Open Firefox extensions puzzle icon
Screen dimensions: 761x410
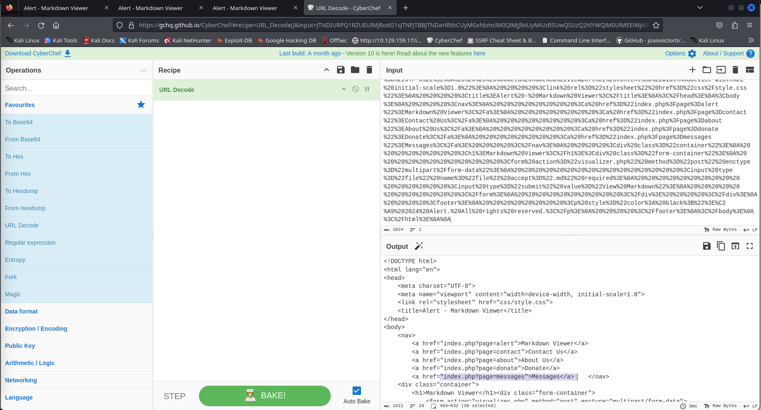[x=735, y=25]
